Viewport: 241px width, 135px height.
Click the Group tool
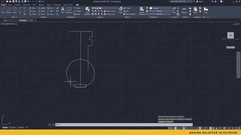tap(174, 10)
